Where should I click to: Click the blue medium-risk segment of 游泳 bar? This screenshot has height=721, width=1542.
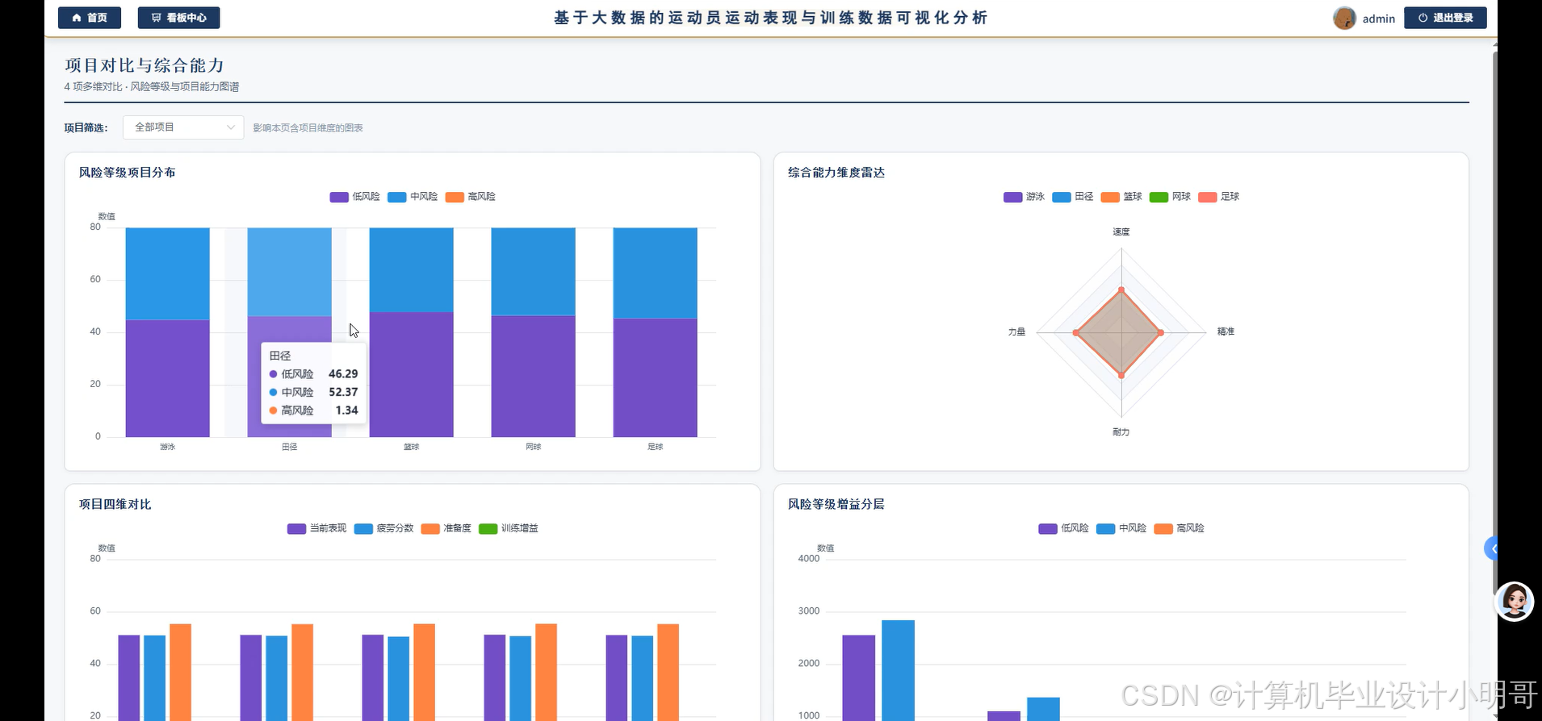[168, 274]
